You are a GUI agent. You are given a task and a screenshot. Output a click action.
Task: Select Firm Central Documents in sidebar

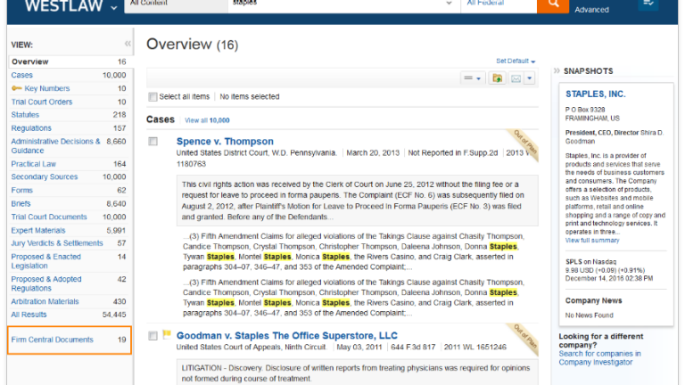pos(52,340)
